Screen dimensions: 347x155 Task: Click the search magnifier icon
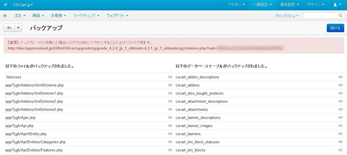point(340,16)
